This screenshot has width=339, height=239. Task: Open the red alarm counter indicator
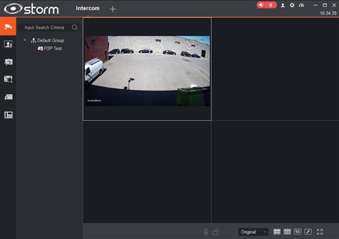266,5
